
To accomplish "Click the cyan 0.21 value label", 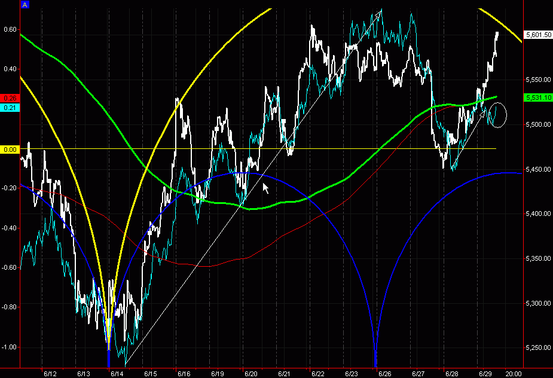I will tap(10, 108).
